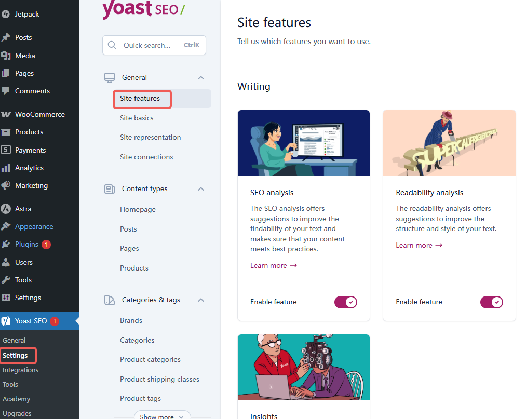Open the Marketing section via its megaphone icon
This screenshot has height=419, width=526.
tap(6, 185)
